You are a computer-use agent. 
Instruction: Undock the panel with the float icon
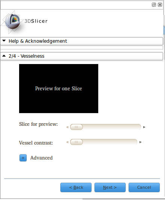[154, 5]
